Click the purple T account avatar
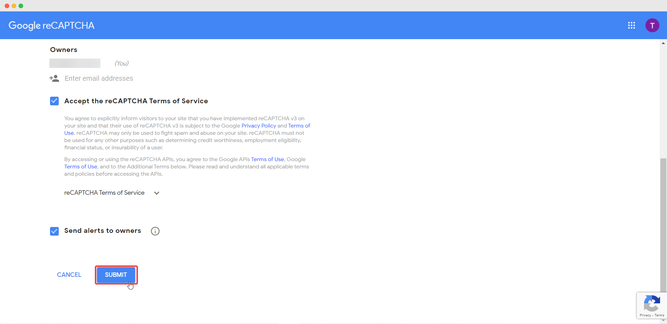The width and height of the screenshot is (667, 324). [x=652, y=25]
